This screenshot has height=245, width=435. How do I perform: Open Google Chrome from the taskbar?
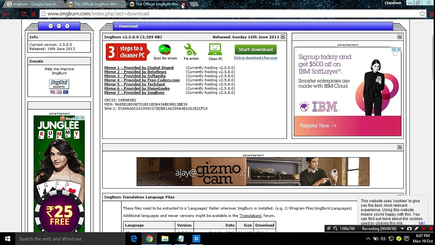point(149,239)
